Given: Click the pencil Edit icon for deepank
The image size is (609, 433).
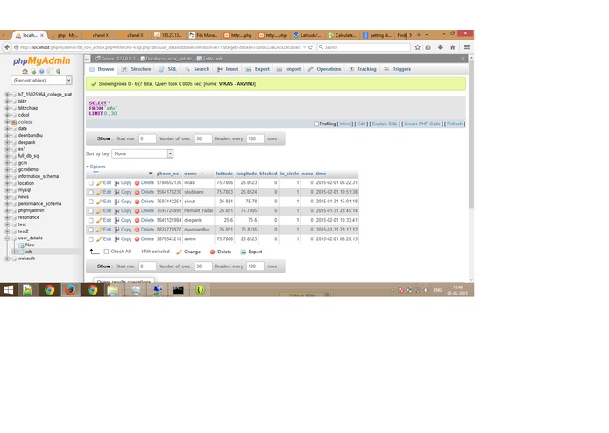Looking at the screenshot, I should pyautogui.click(x=99, y=220).
